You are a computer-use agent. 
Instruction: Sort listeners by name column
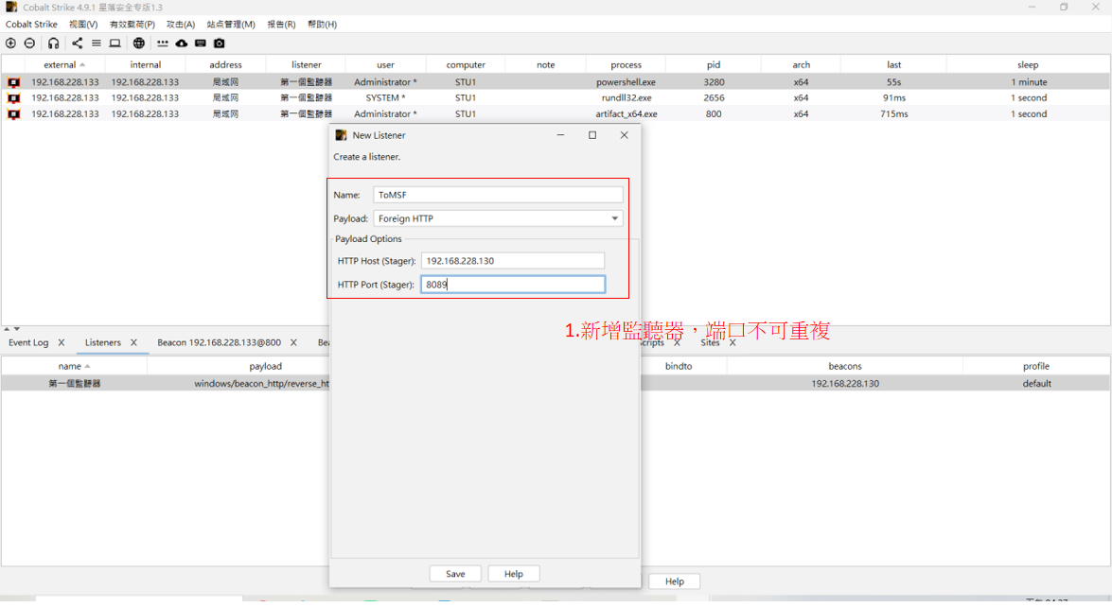coord(74,366)
